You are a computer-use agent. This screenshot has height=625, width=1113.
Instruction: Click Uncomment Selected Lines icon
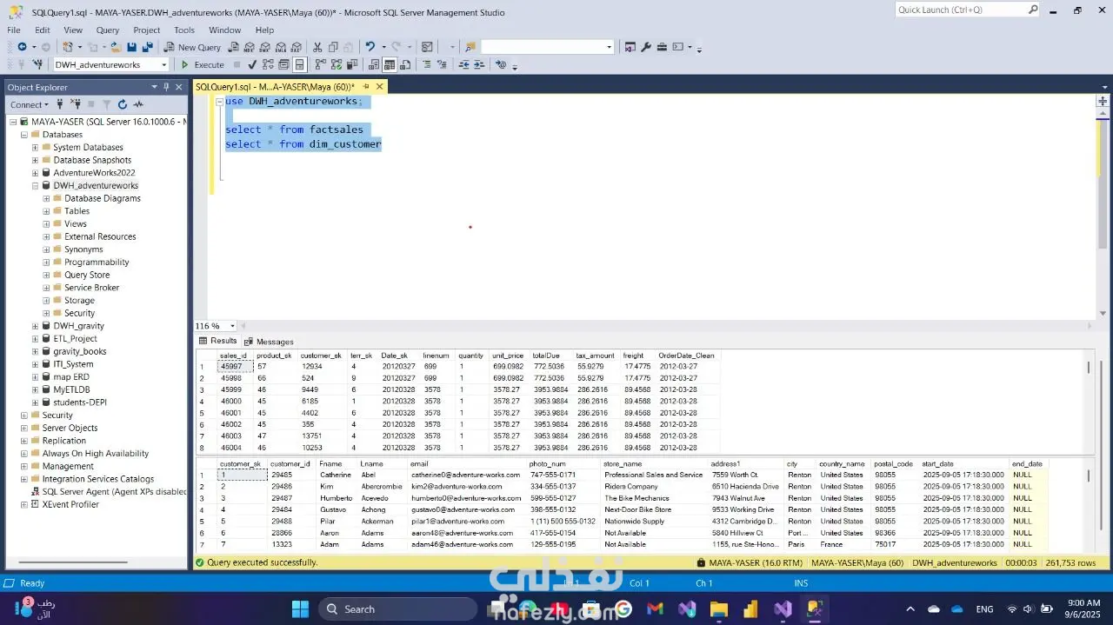(x=443, y=64)
